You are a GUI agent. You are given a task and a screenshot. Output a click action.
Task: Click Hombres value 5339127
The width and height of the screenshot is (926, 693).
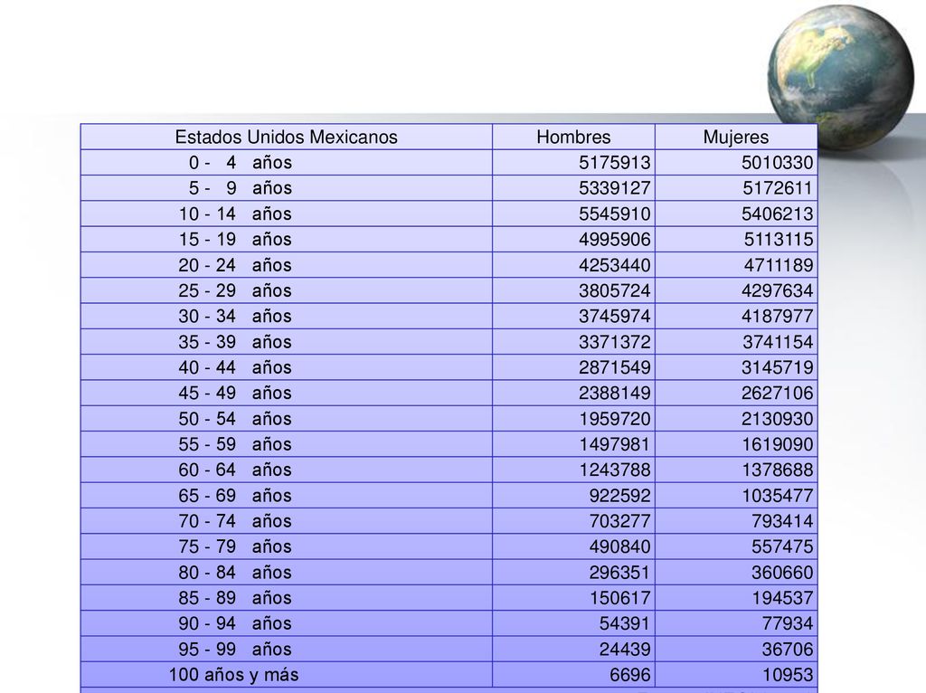(x=614, y=188)
